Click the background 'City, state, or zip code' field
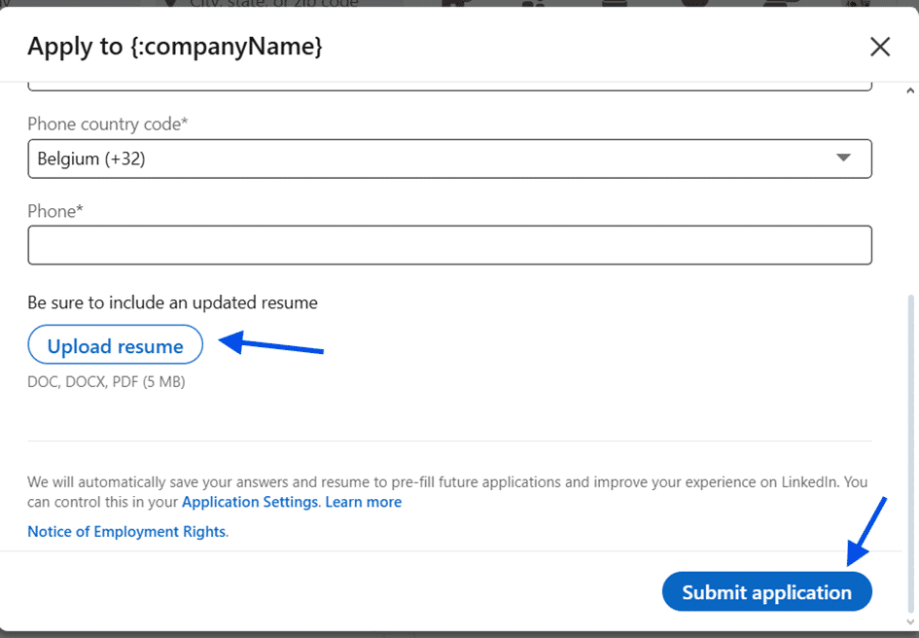The width and height of the screenshot is (919, 638). (x=272, y=4)
